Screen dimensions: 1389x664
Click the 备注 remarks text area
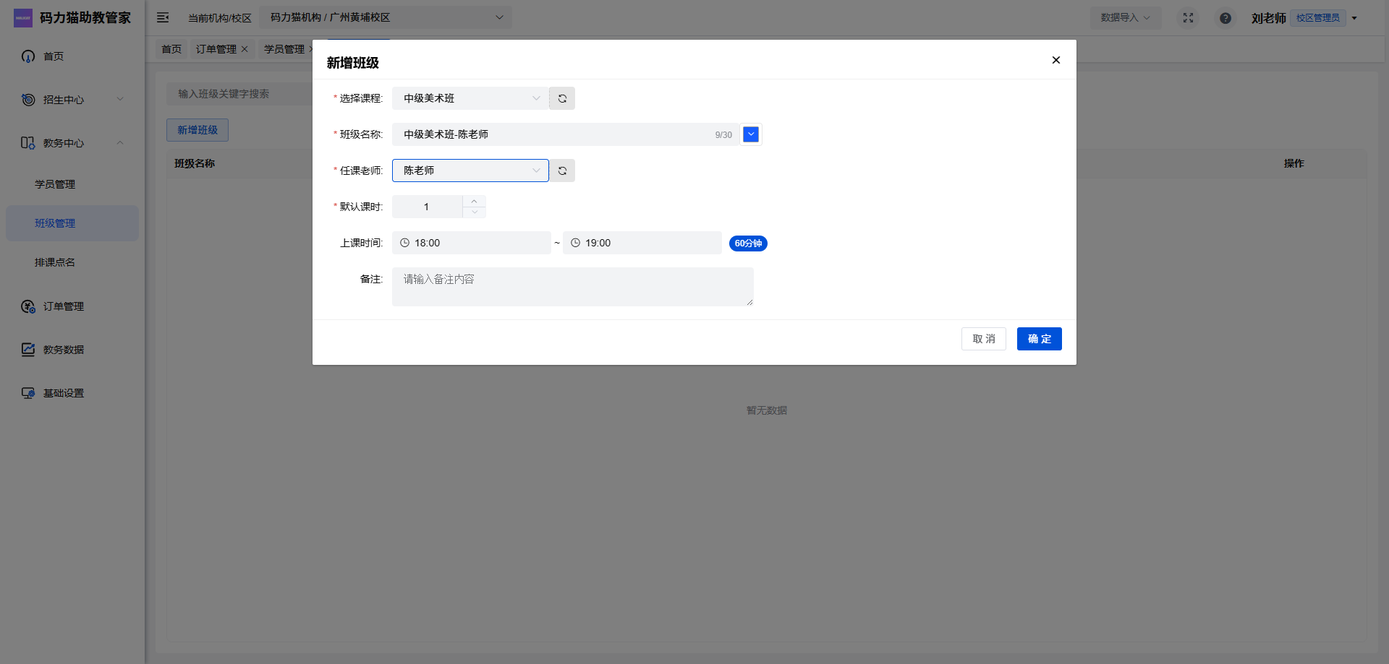tap(572, 287)
